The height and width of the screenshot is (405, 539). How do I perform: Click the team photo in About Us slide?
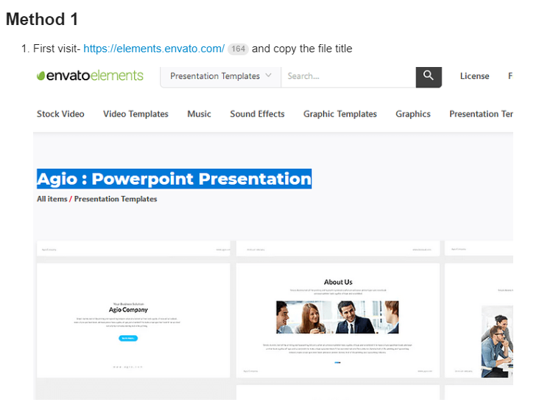coord(337,317)
